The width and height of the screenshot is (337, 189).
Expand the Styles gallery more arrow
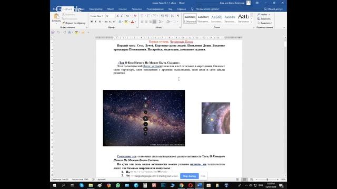click(x=252, y=22)
